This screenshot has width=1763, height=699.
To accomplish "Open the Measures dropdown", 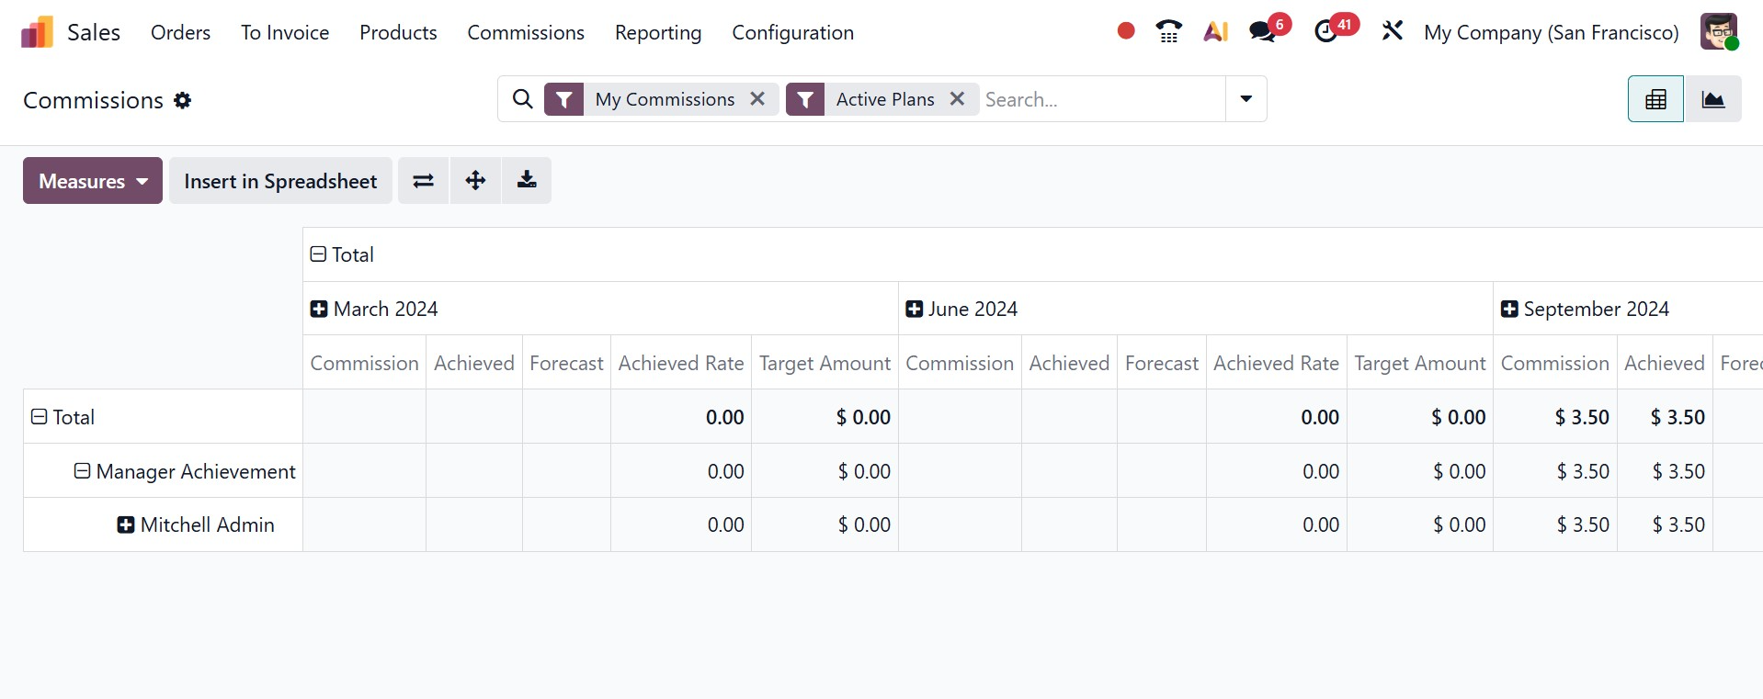I will pos(93,181).
